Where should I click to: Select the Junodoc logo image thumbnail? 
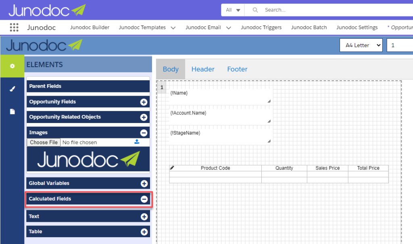[x=88, y=159]
